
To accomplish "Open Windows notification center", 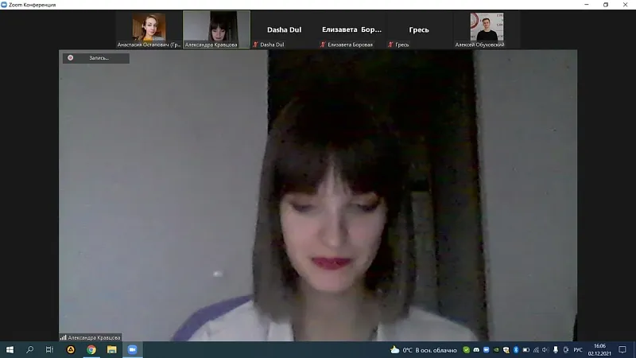I will tap(622, 349).
